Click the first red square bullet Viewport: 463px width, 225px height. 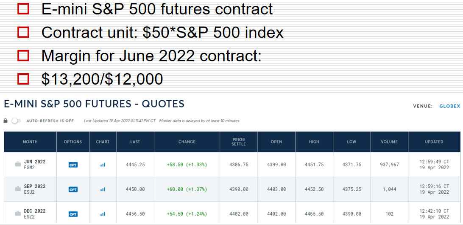[23, 9]
